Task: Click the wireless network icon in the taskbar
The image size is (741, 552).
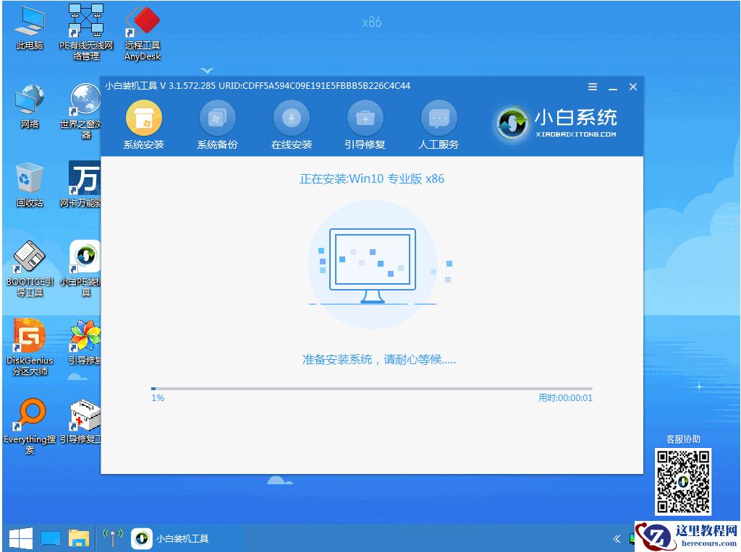Action: pyautogui.click(x=112, y=538)
